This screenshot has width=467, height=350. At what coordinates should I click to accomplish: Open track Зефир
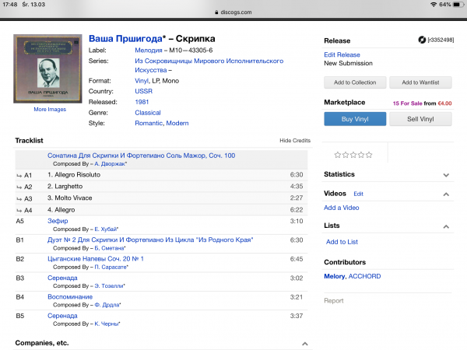[x=58, y=221]
